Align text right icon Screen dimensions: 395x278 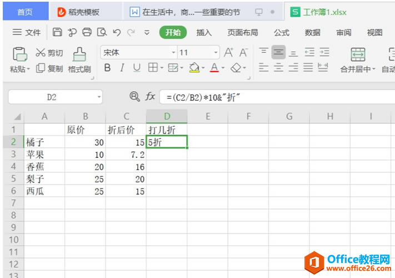point(293,67)
